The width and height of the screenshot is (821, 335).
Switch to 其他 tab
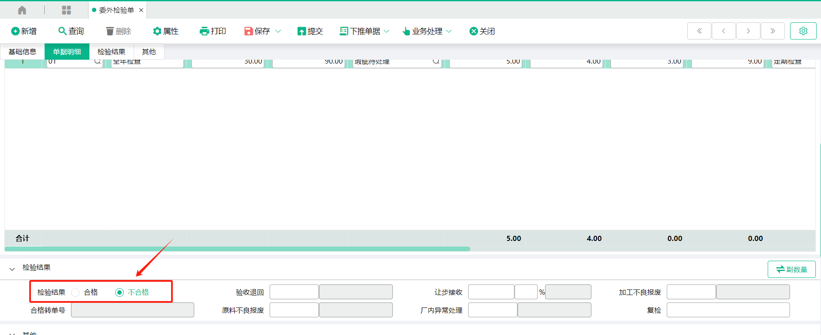[149, 52]
